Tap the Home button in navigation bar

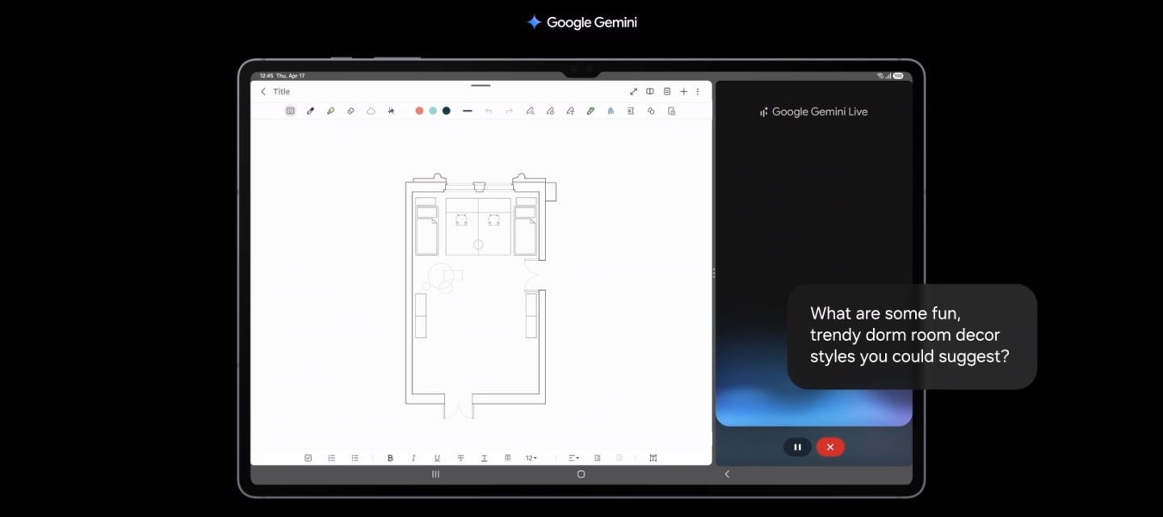click(581, 474)
